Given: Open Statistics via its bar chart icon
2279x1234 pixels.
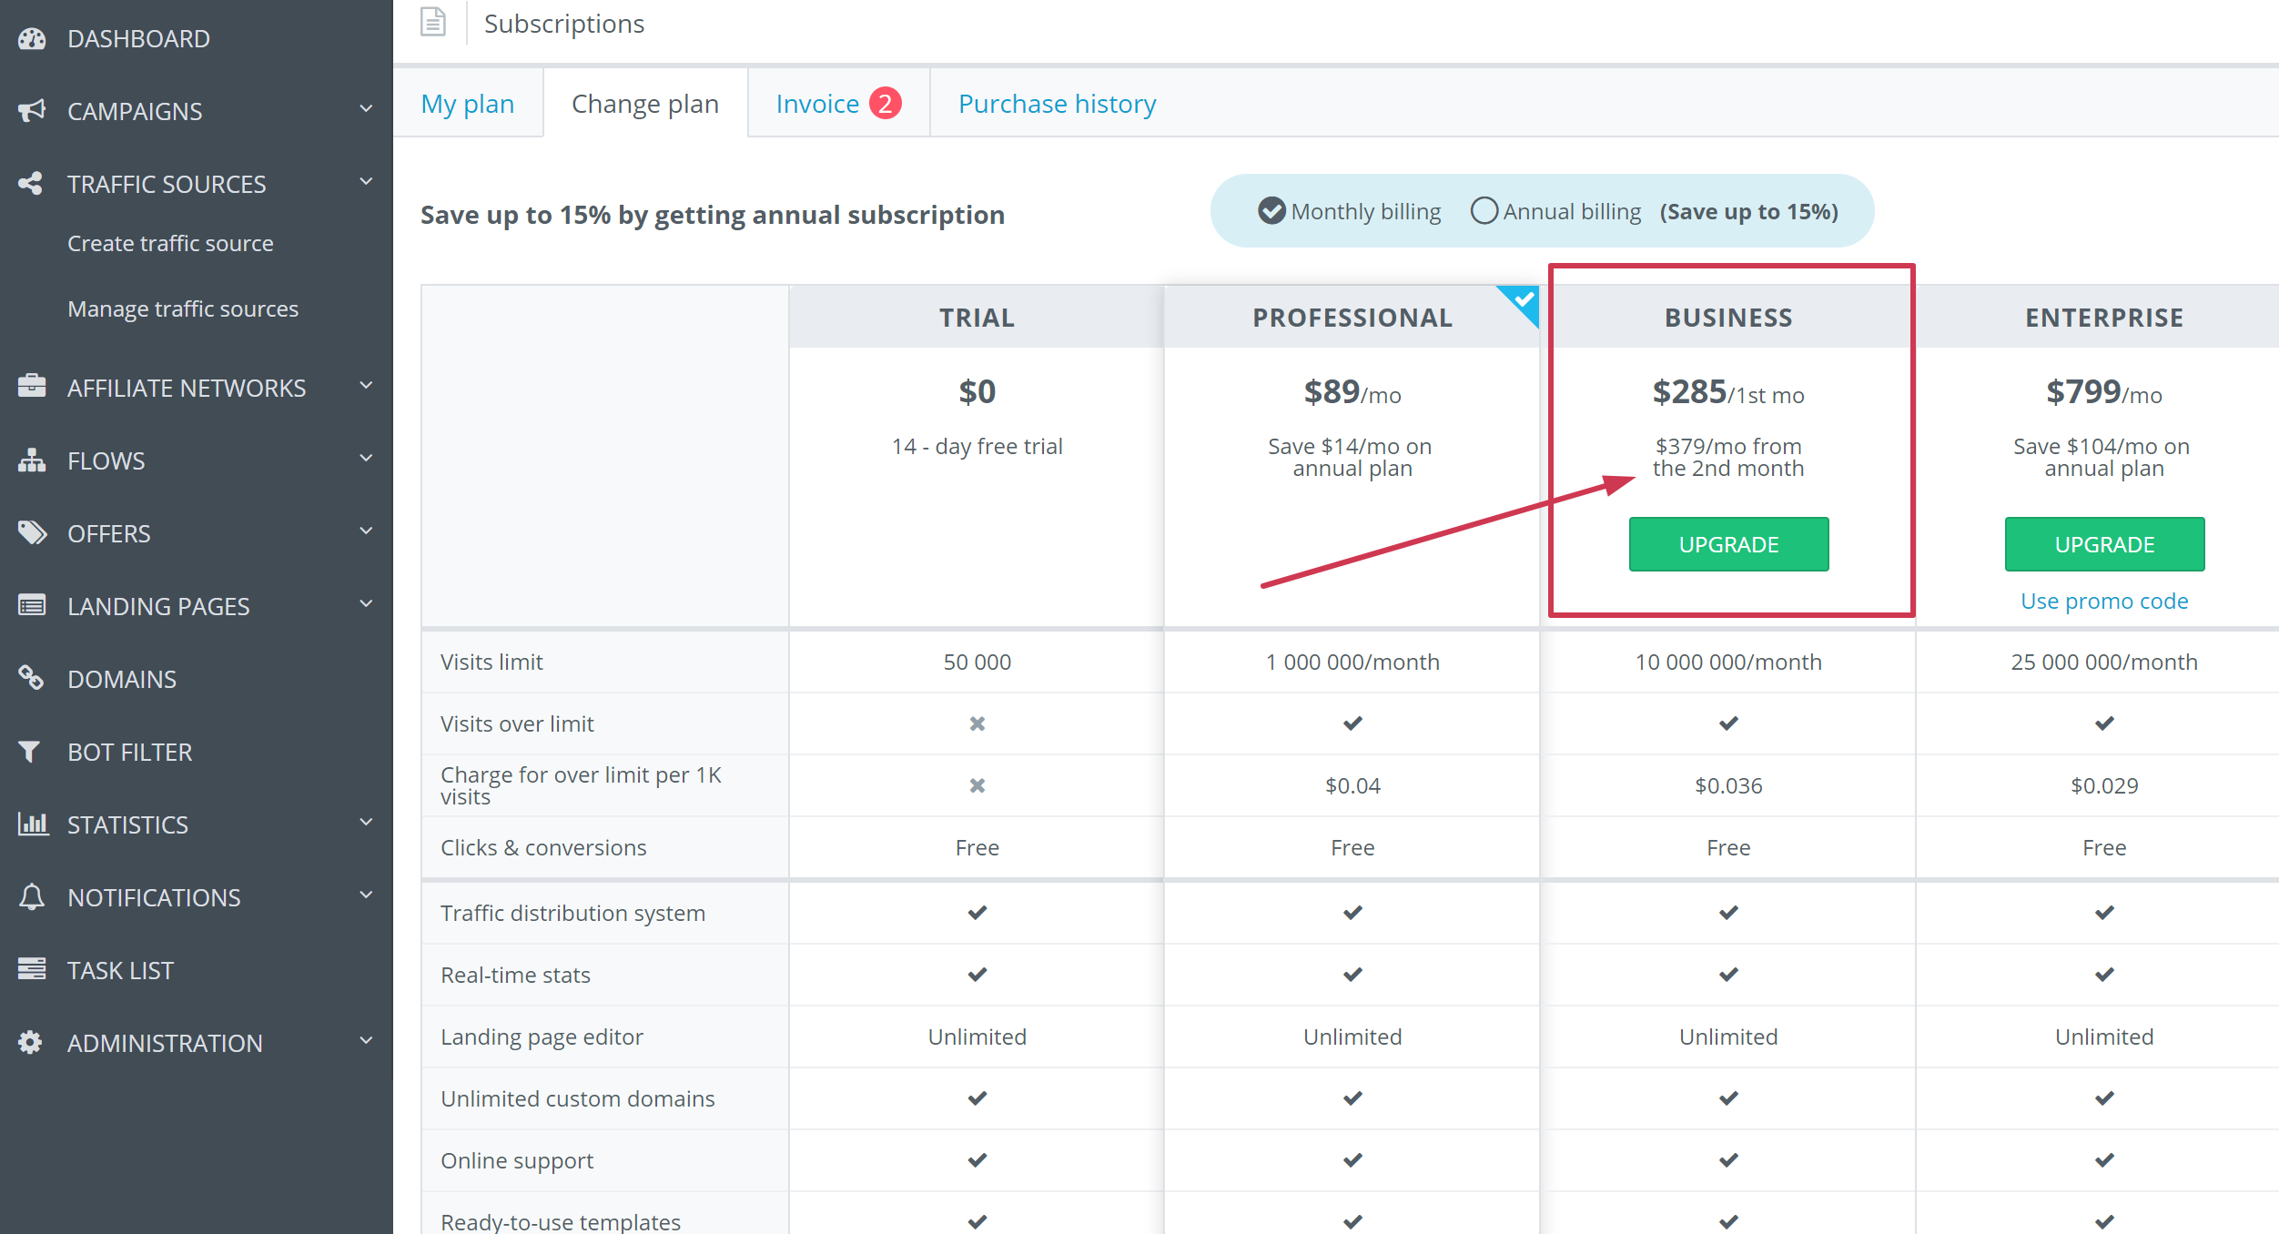Looking at the screenshot, I should pos(33,824).
